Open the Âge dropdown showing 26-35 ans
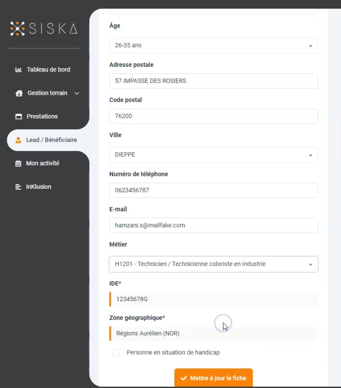Viewport: 341px width, 388px height. pos(214,46)
